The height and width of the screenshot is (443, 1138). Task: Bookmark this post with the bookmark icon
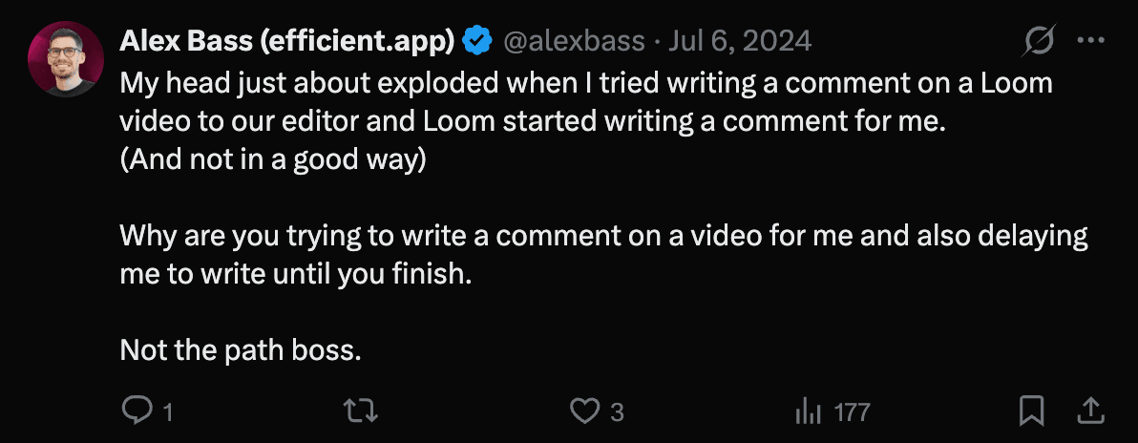tap(1031, 411)
